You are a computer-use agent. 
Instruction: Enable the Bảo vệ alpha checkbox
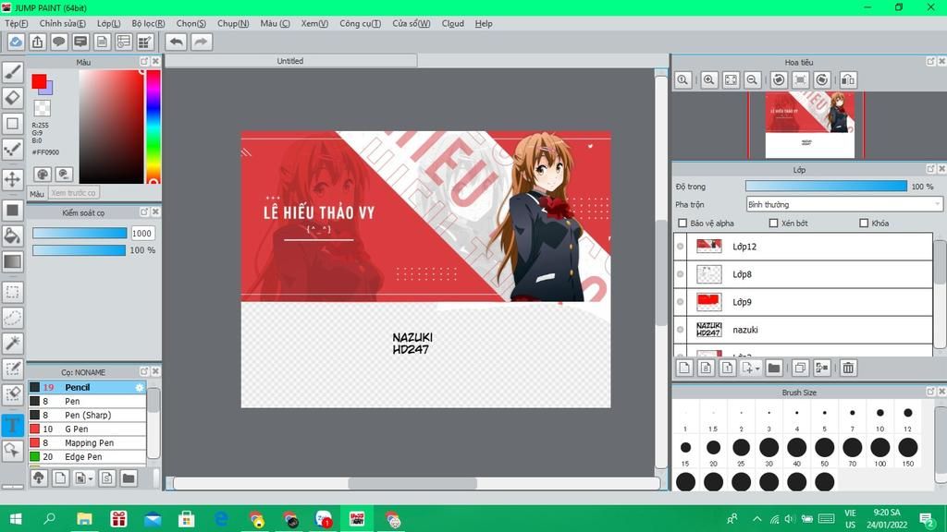point(683,224)
